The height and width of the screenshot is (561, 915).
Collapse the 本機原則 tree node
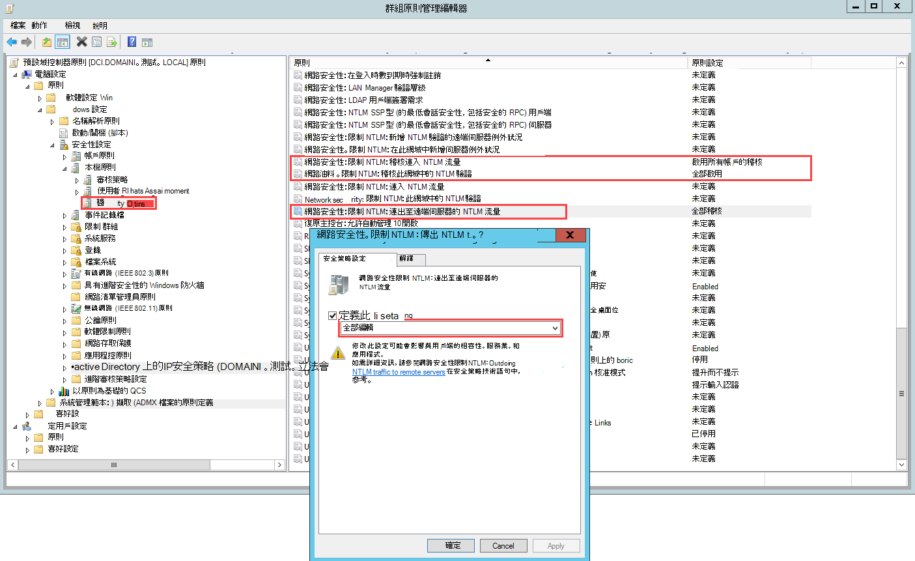point(64,168)
